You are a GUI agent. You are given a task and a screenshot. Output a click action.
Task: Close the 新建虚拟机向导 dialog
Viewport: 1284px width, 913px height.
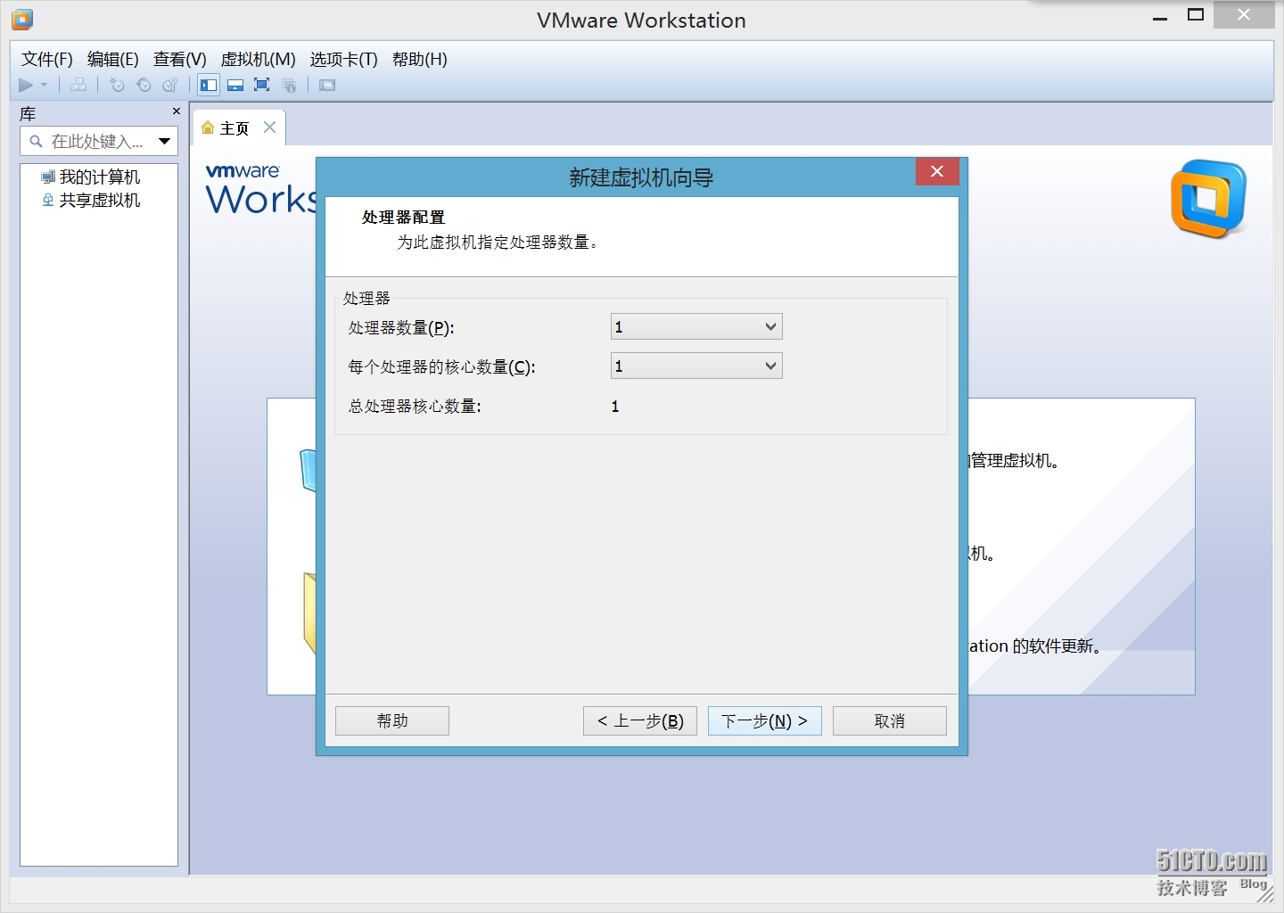pos(937,171)
